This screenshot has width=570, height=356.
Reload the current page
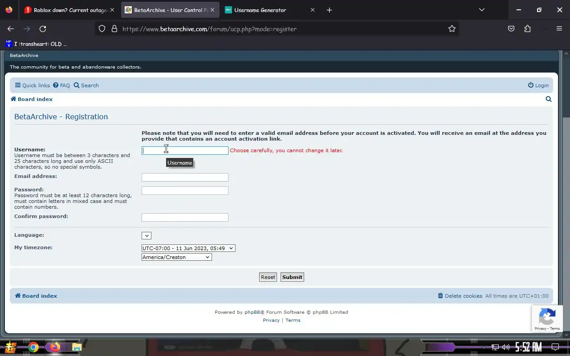[x=43, y=29]
